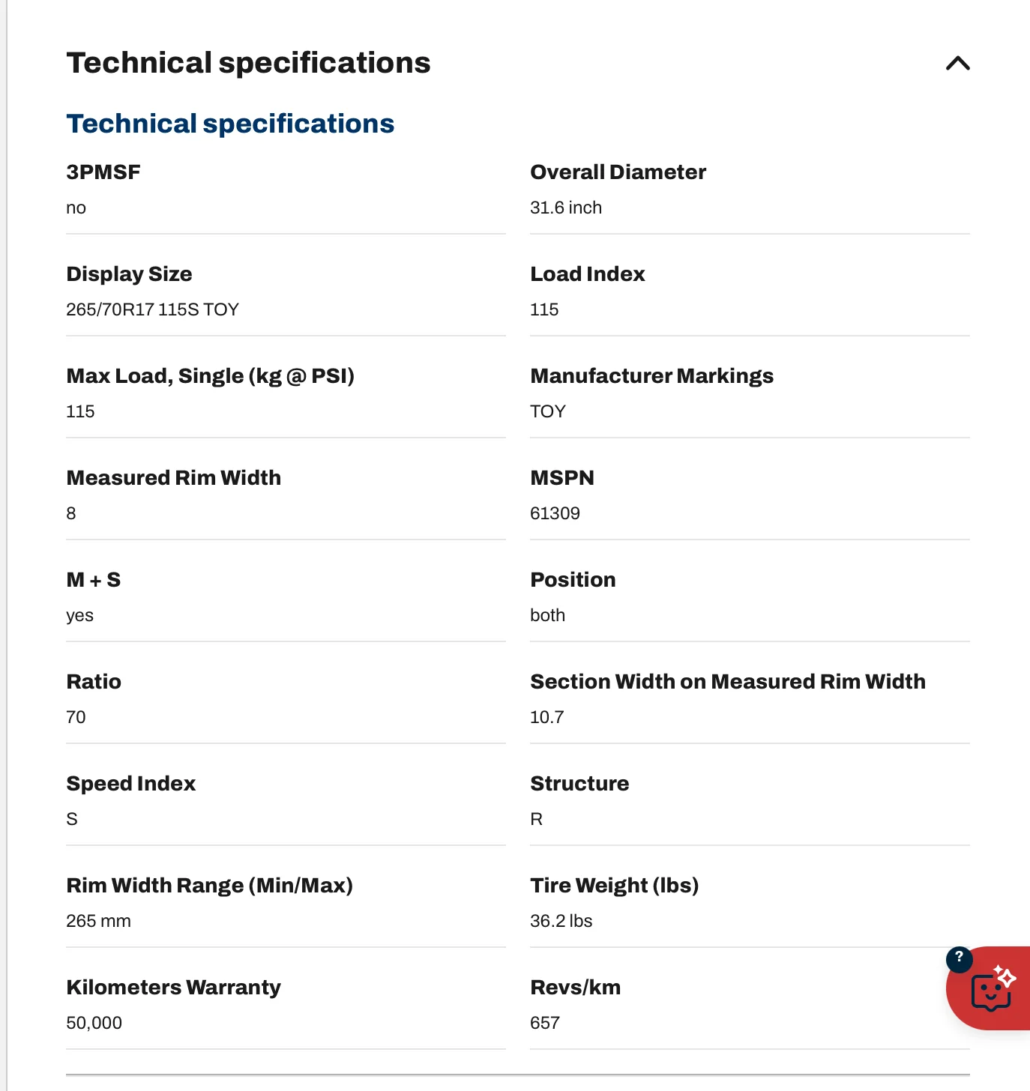Click the Max Load, Single label
The image size is (1030, 1091).
(210, 376)
